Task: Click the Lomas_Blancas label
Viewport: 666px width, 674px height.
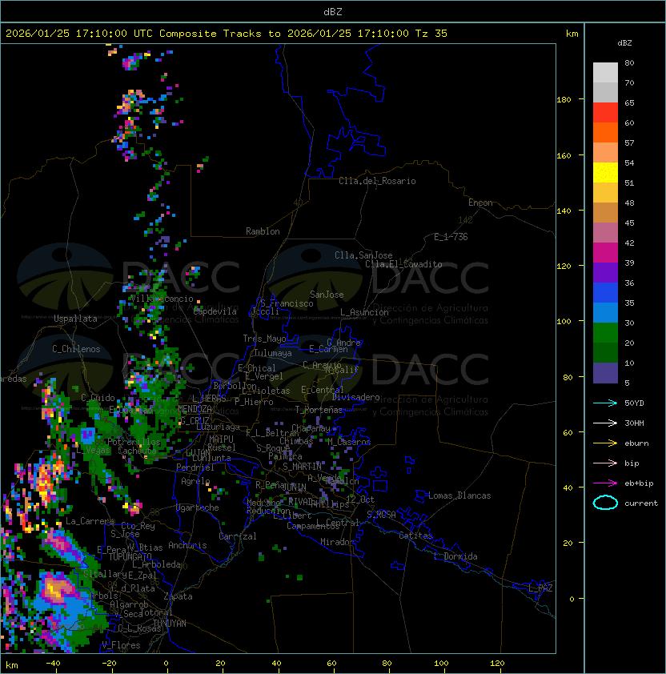Action: (459, 495)
